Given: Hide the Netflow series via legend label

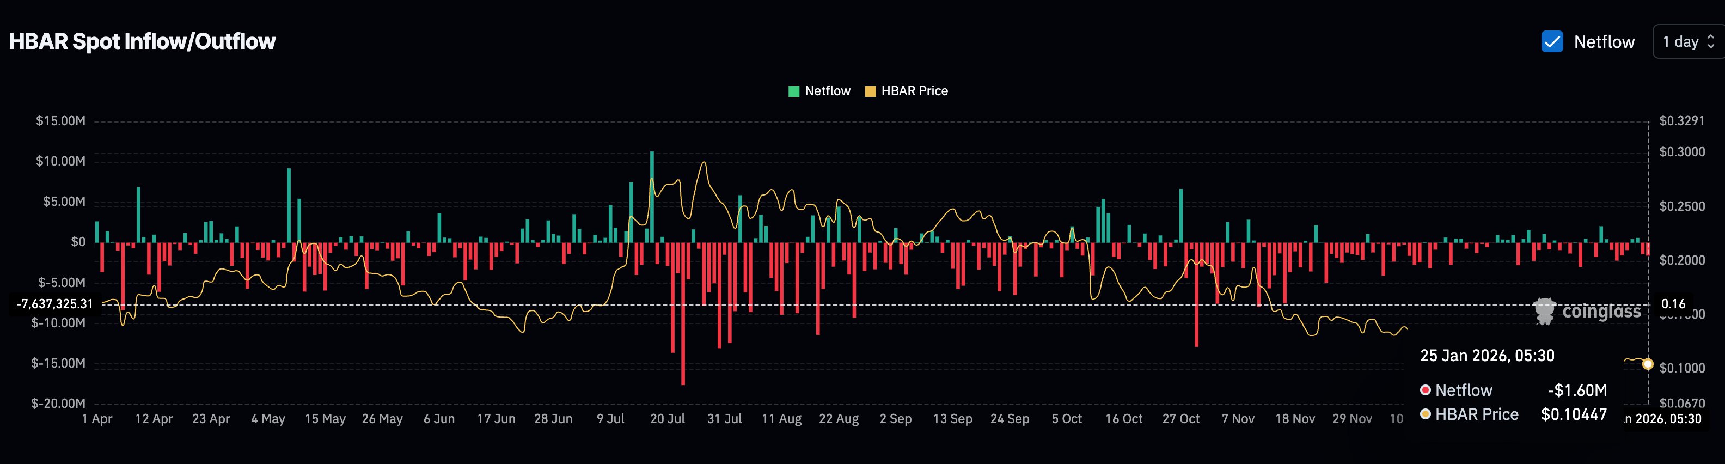Looking at the screenshot, I should (827, 91).
